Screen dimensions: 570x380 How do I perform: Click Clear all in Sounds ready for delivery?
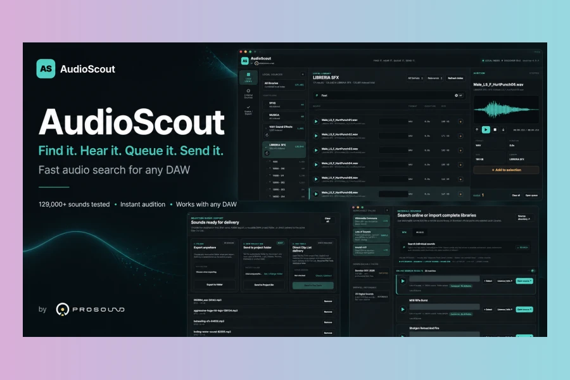point(327,220)
